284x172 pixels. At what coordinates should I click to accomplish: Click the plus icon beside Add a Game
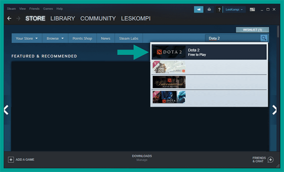(x=11, y=159)
